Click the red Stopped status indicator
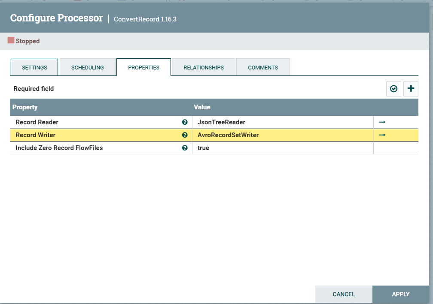The height and width of the screenshot is (304, 433). [x=10, y=40]
